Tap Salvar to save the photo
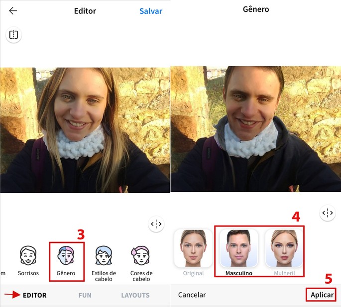Viewport: 341px width, 307px height. coord(150,11)
